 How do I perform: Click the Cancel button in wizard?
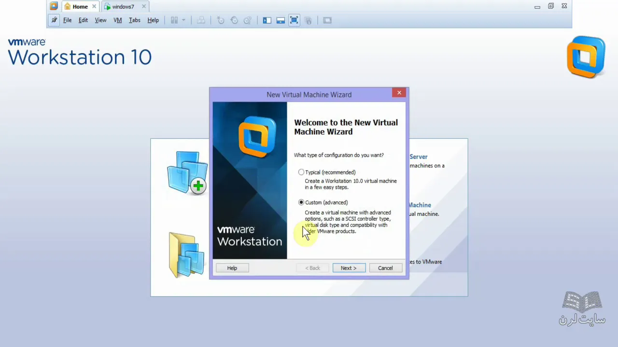(385, 268)
